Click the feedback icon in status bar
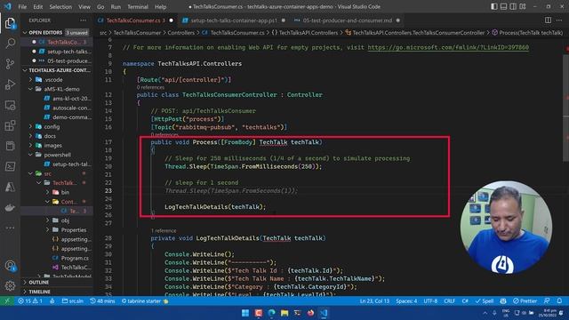Viewport: 569px width, 320px height. [547, 300]
